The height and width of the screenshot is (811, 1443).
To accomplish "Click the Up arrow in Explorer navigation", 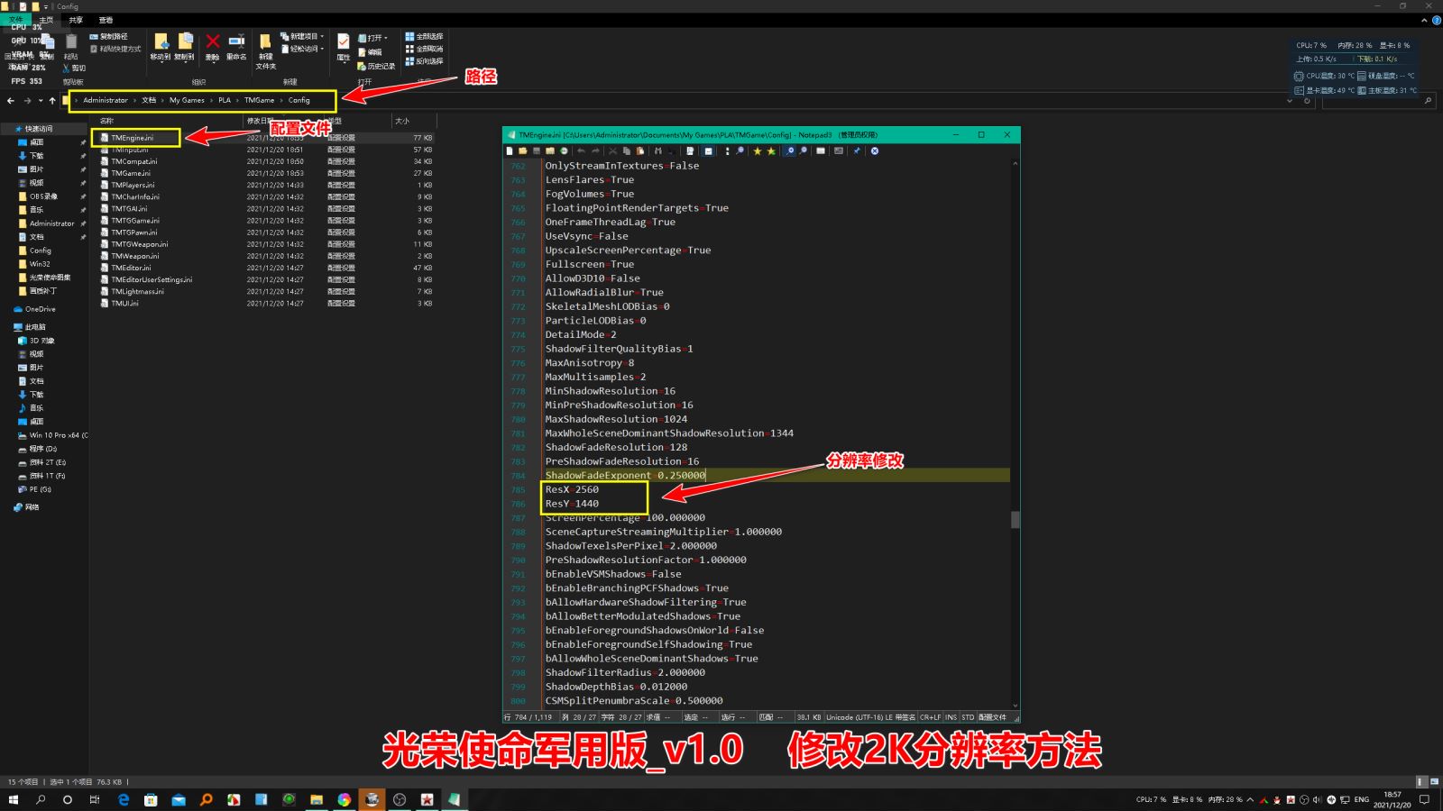I will (52, 100).
